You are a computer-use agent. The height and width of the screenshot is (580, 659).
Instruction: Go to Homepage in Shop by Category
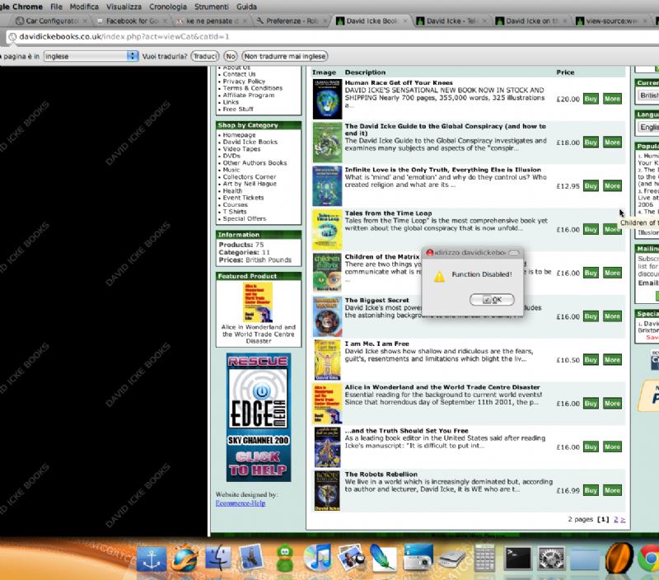click(239, 135)
